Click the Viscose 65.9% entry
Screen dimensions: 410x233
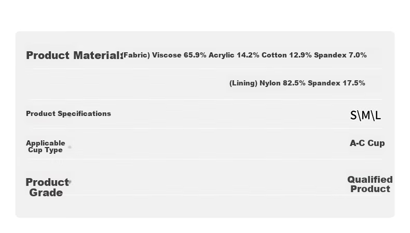click(179, 55)
